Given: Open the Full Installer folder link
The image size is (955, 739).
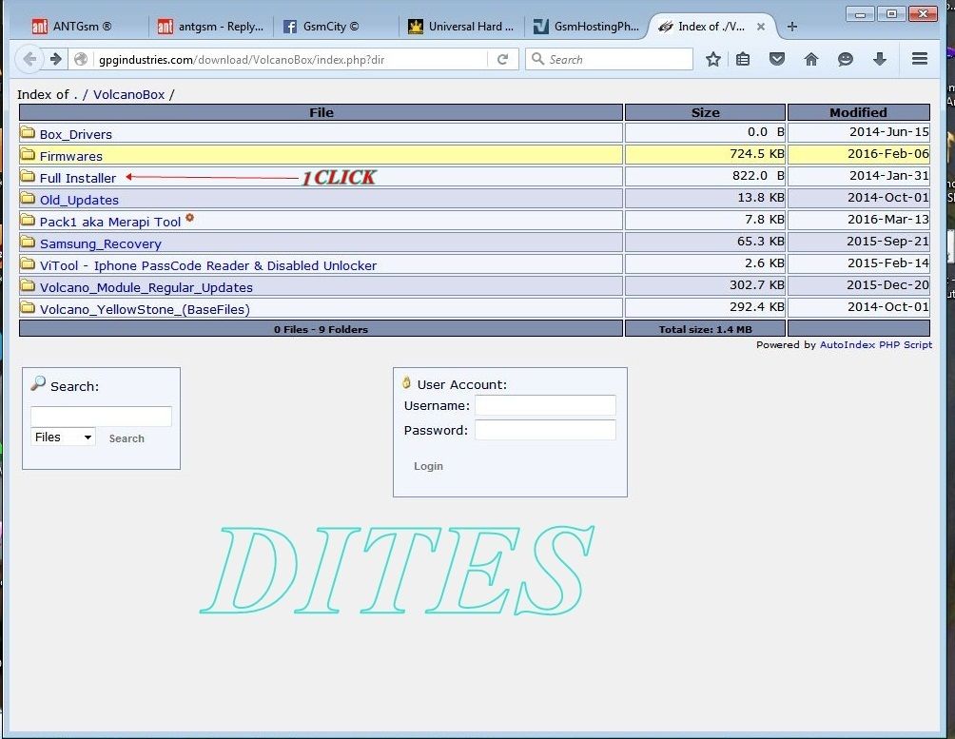Looking at the screenshot, I should (x=77, y=178).
